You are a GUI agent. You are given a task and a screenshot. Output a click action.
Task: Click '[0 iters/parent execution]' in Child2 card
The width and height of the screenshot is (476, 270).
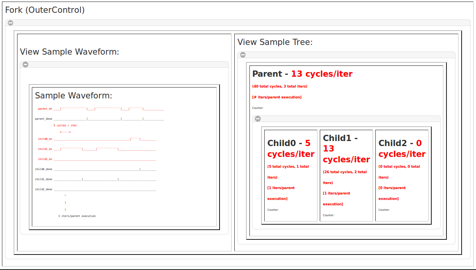click(392, 193)
